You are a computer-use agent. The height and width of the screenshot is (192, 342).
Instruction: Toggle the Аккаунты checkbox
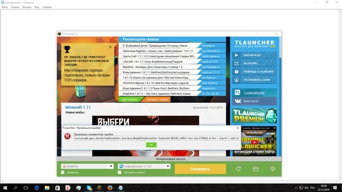[x=63, y=172]
